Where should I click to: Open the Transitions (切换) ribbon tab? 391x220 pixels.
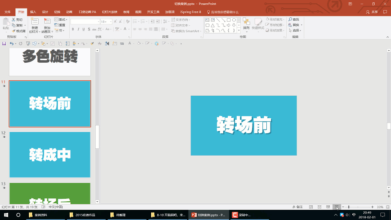pos(57,12)
